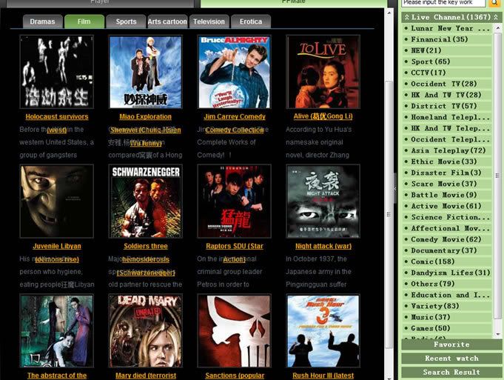The width and height of the screenshot is (504, 380).
Task: Click the keyword search input field
Action: point(443,3)
